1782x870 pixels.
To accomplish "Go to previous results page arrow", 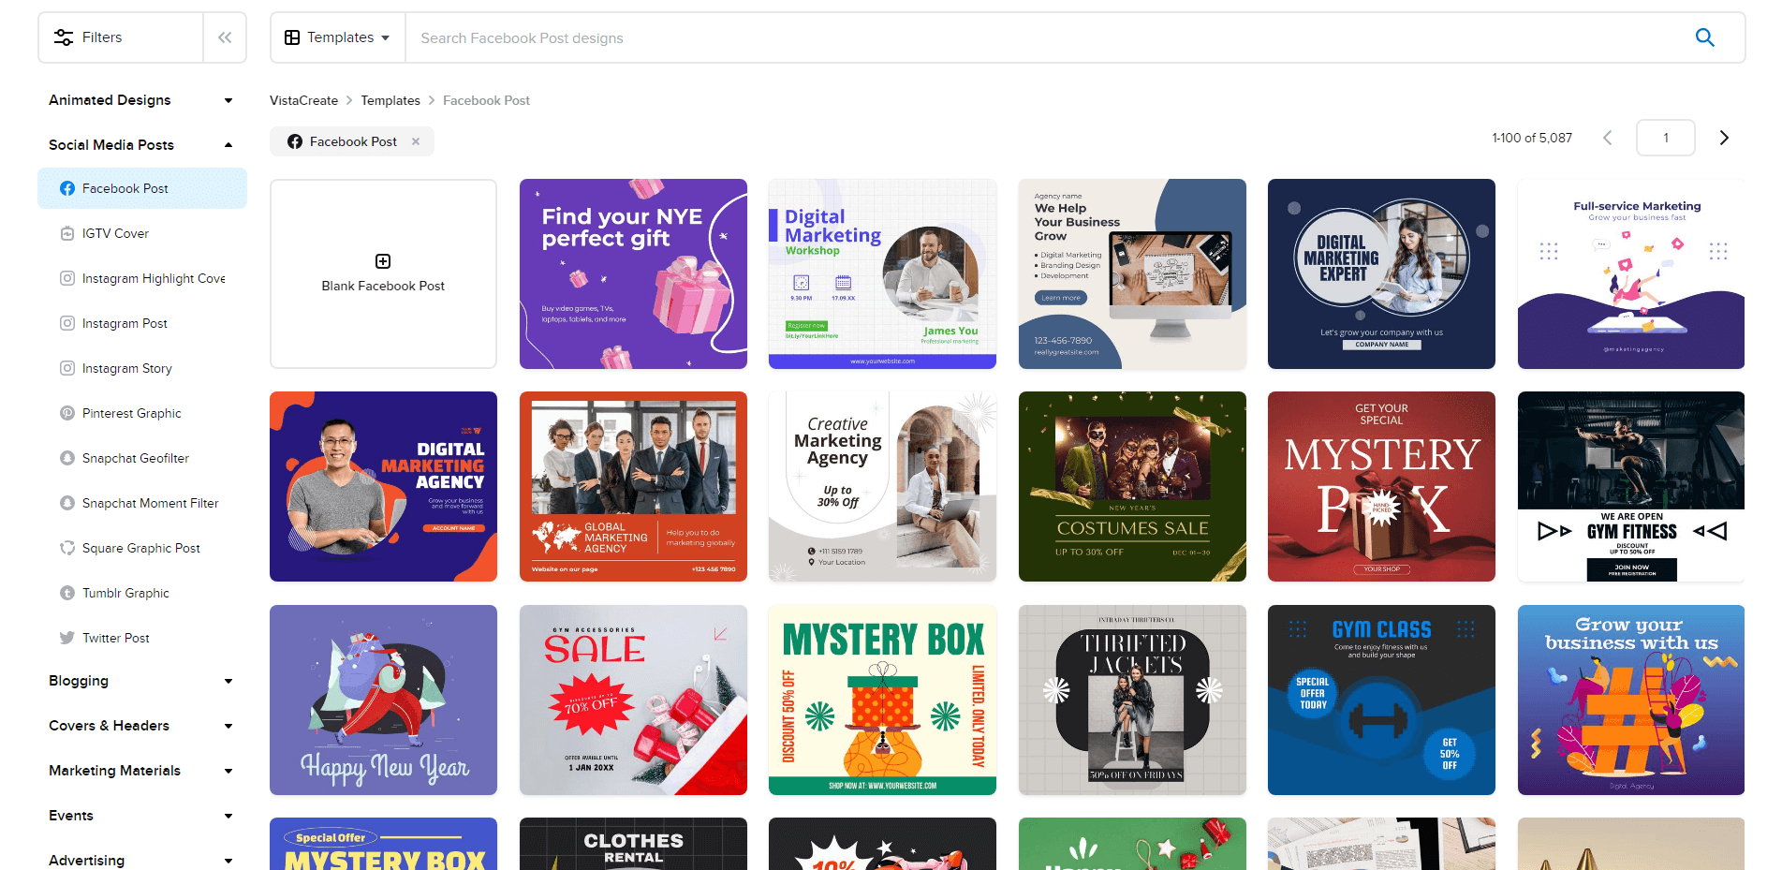I will click(x=1608, y=138).
